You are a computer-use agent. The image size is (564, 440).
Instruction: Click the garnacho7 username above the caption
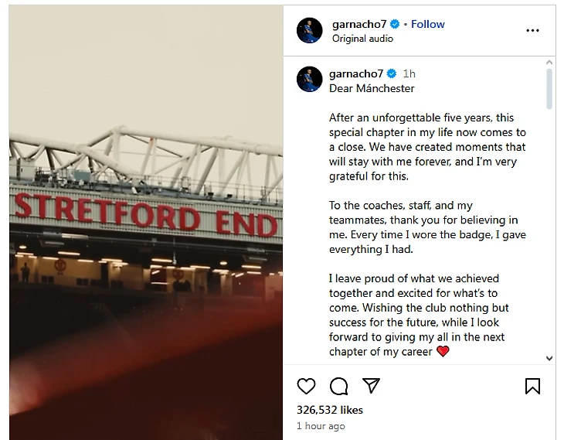pos(355,74)
